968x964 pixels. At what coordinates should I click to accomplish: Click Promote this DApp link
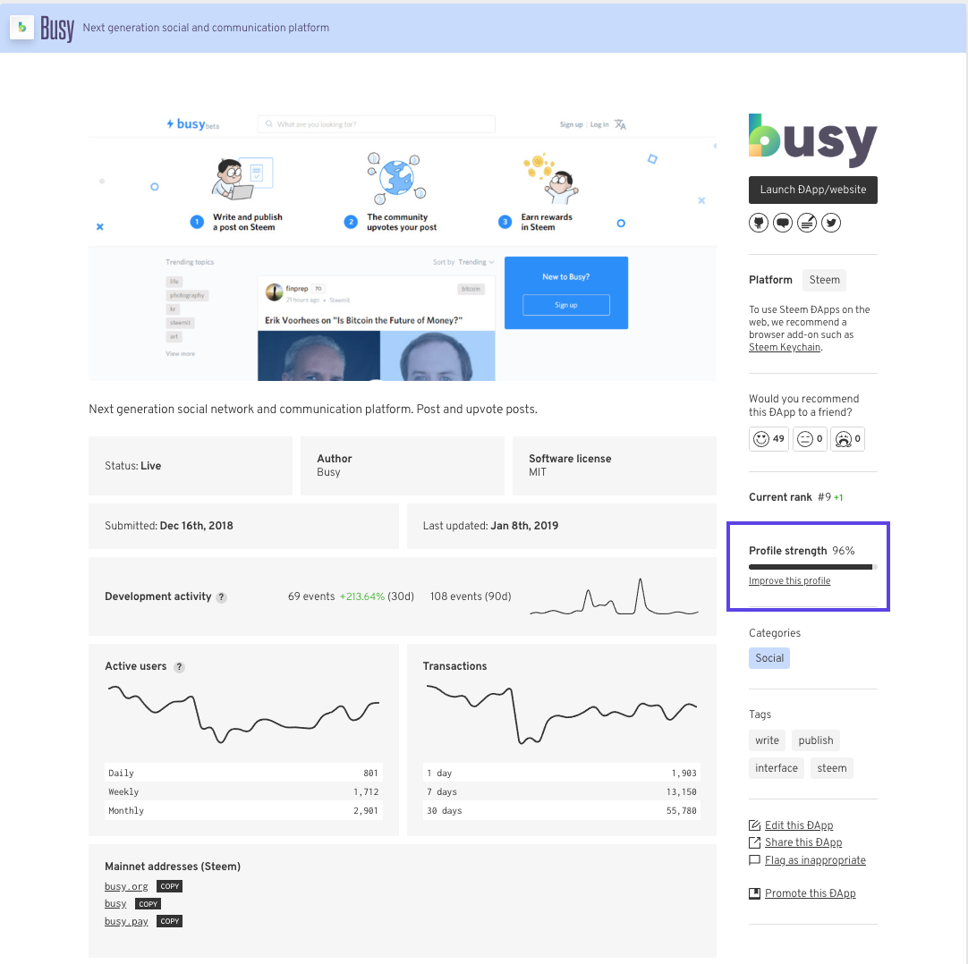(x=810, y=893)
